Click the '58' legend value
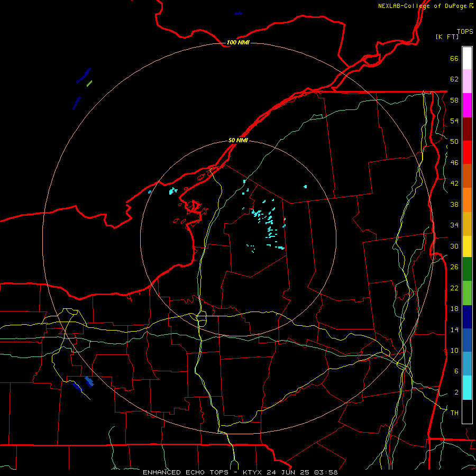Screen dimensions: 476x476 [454, 100]
